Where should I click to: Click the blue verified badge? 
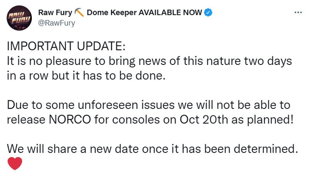click(209, 13)
